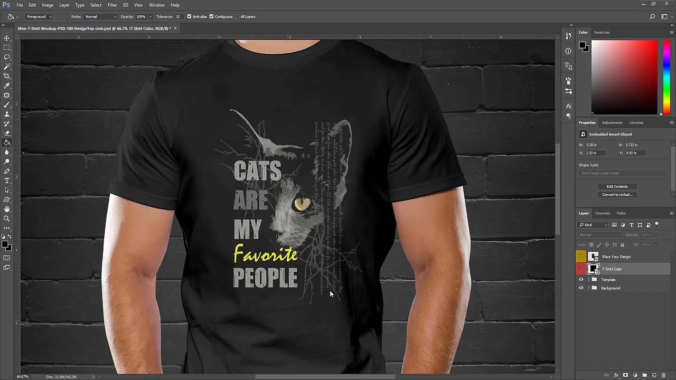Hide the Template group visibility eye
The height and width of the screenshot is (380, 676).
581,280
